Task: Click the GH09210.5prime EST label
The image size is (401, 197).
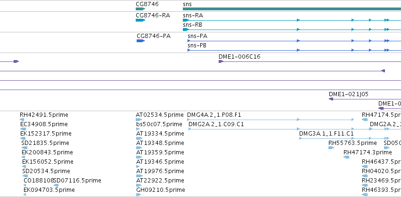Action: [161, 190]
